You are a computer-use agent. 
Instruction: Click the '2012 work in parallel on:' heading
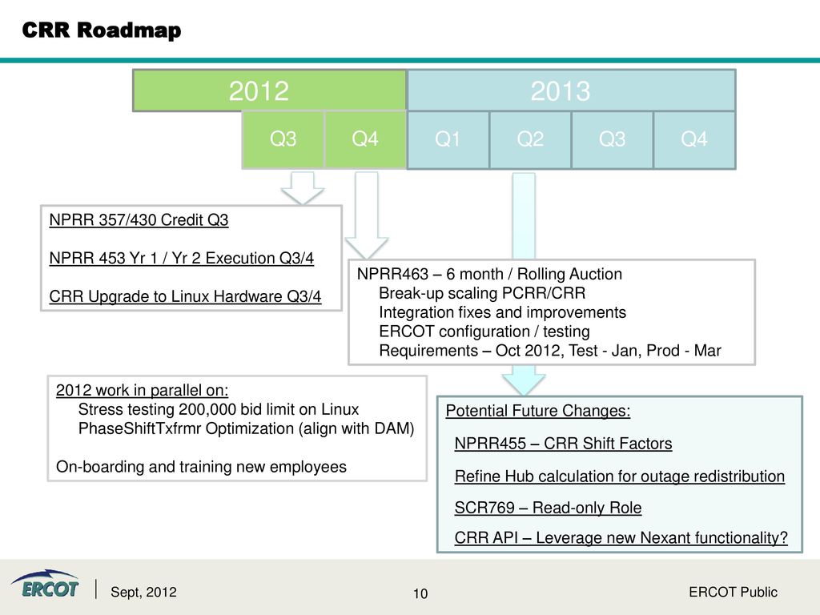(x=143, y=390)
